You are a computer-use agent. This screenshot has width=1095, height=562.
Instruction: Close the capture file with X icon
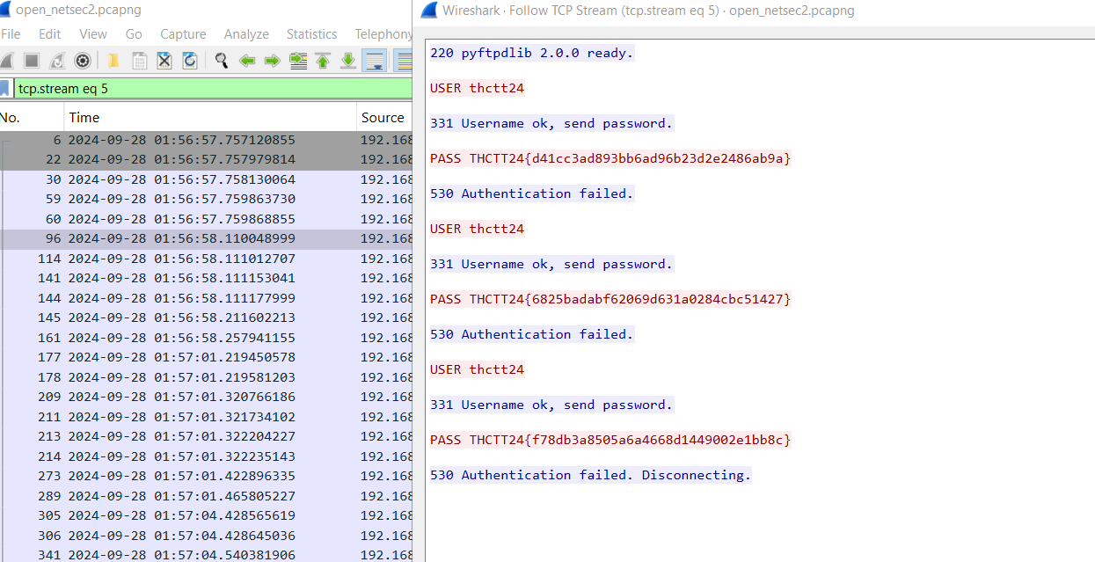164,61
